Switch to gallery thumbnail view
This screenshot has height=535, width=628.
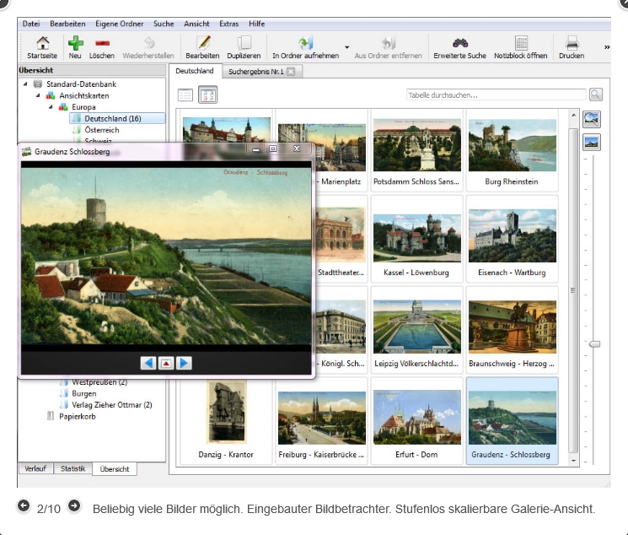(x=207, y=95)
